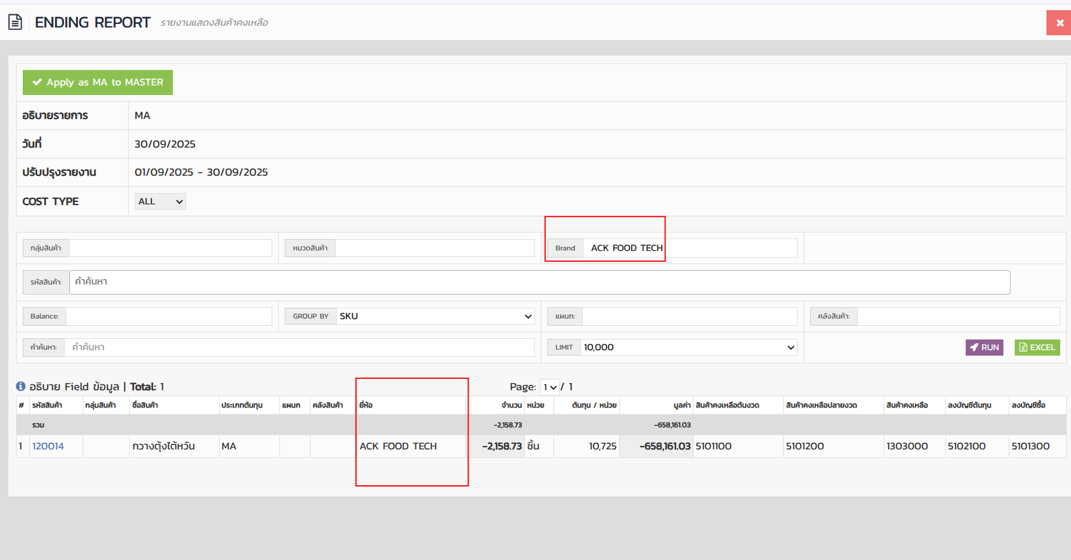1071x560 pixels.
Task: Close the report with red X button
Action: coord(1058,23)
